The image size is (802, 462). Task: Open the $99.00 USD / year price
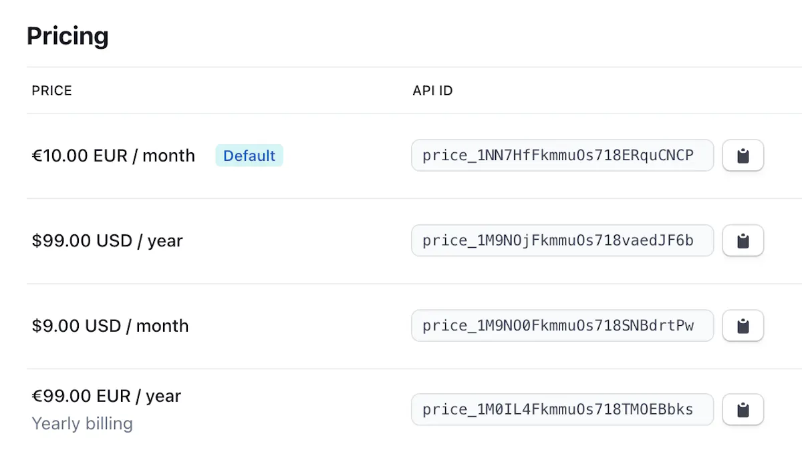click(x=107, y=240)
